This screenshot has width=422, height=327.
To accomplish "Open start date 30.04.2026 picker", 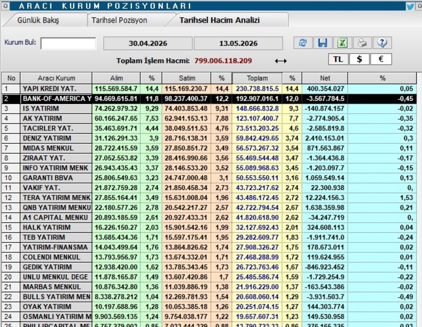I will click(148, 44).
